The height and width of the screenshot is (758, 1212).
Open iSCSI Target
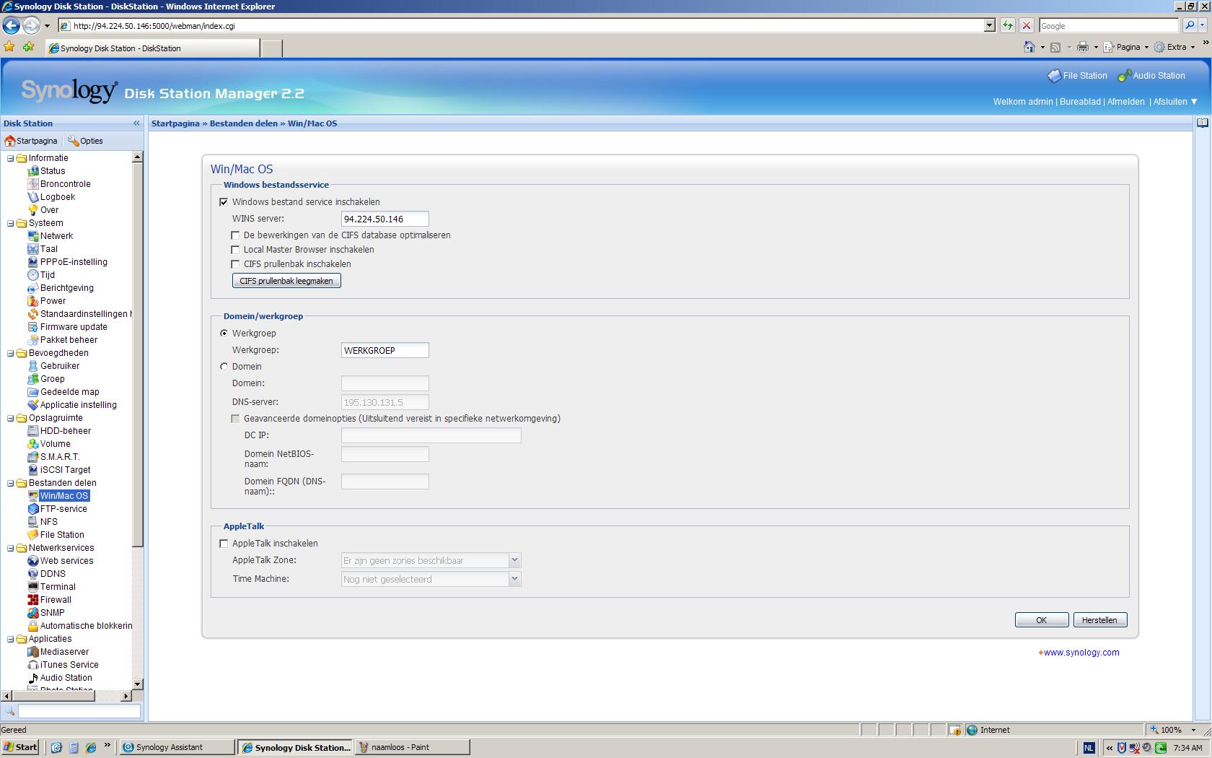pyautogui.click(x=65, y=470)
